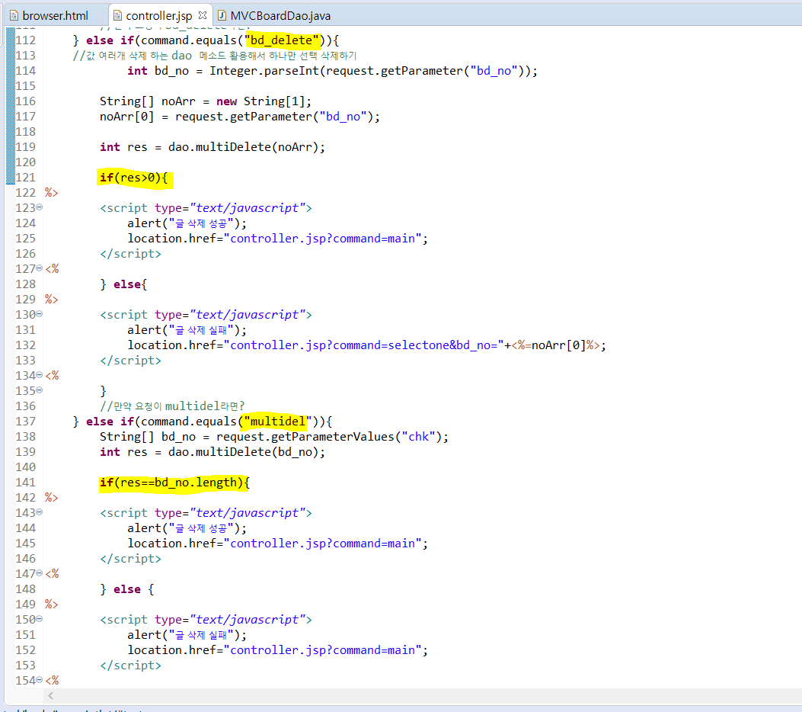The image size is (802, 712).
Task: Collapse the fold marker at line 134
Action: [x=40, y=375]
